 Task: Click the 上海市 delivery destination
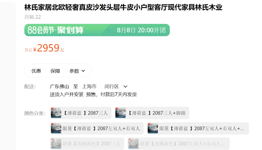(89, 86)
